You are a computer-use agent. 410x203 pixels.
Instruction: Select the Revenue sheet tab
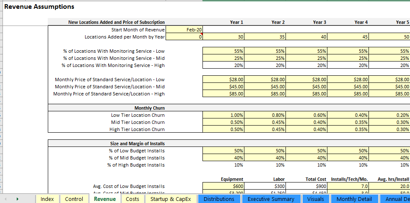point(105,199)
